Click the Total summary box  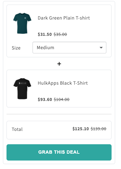[59, 130]
